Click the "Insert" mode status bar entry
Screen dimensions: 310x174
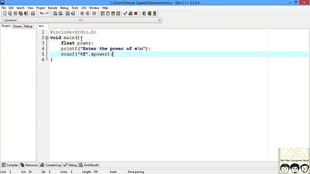[x=113, y=172]
